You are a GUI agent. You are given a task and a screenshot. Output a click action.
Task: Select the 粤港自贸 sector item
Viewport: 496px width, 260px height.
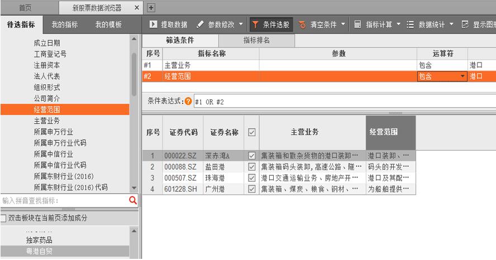40,251
